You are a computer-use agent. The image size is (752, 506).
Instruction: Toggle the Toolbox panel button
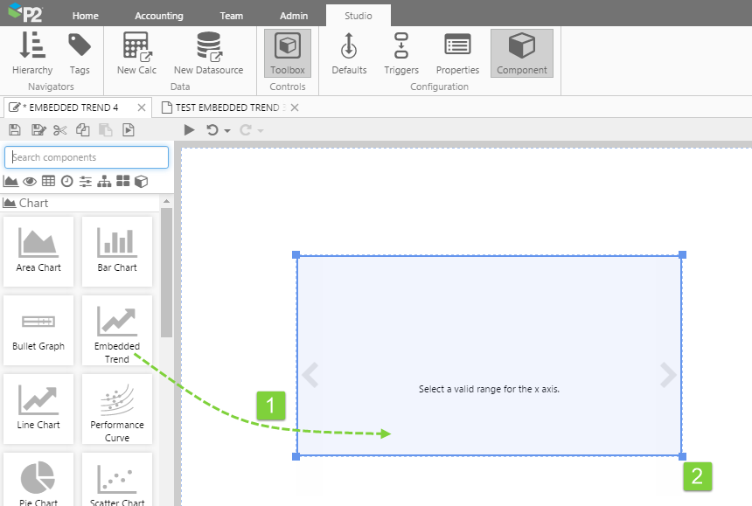(288, 53)
